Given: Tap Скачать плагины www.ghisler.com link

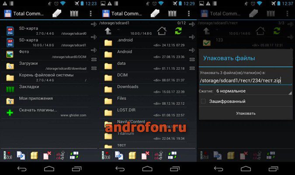Looking at the screenshot, I should point(45,112).
